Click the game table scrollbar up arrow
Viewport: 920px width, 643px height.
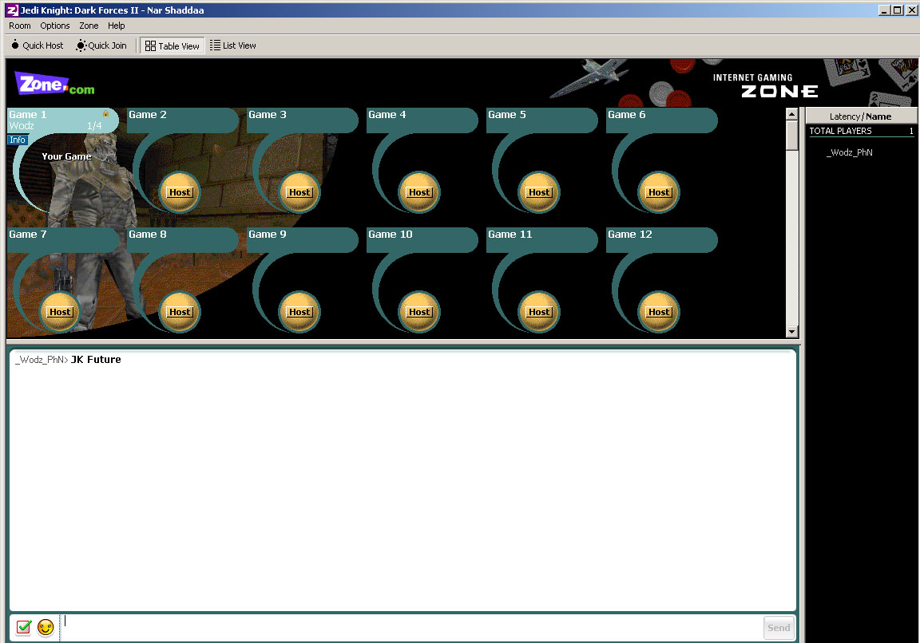tap(791, 114)
